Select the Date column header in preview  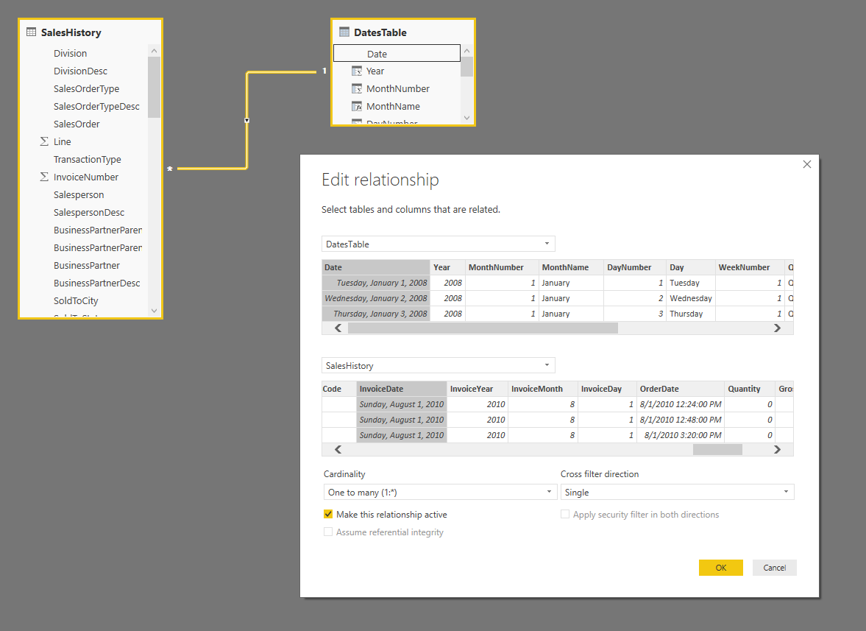(375, 267)
